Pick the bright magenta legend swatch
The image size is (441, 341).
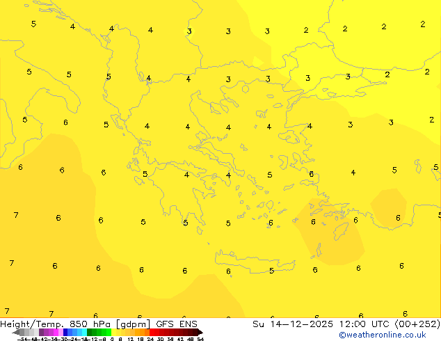[56, 332]
